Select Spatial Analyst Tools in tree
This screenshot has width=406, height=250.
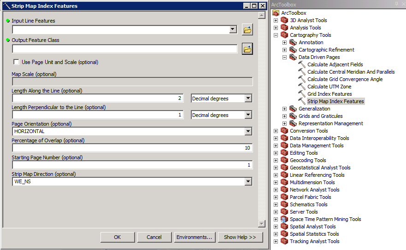(x=312, y=227)
